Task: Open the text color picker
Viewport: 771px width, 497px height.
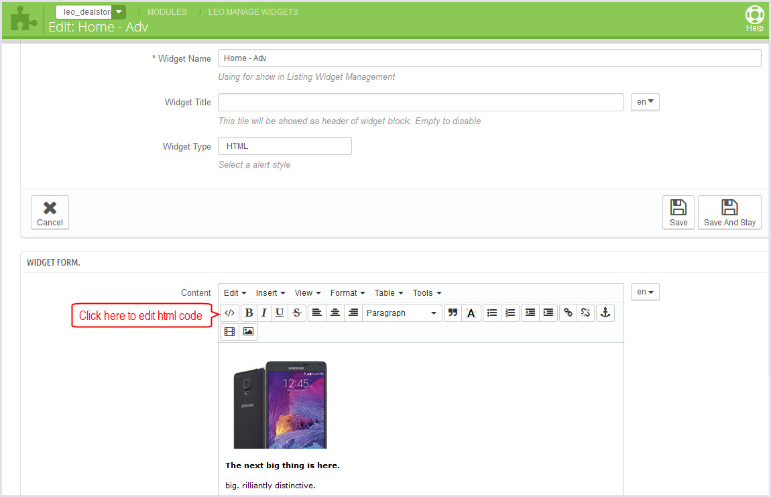Action: click(471, 313)
